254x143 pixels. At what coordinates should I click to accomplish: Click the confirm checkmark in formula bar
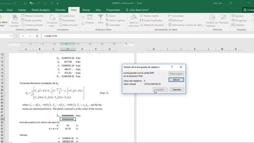point(30,36)
